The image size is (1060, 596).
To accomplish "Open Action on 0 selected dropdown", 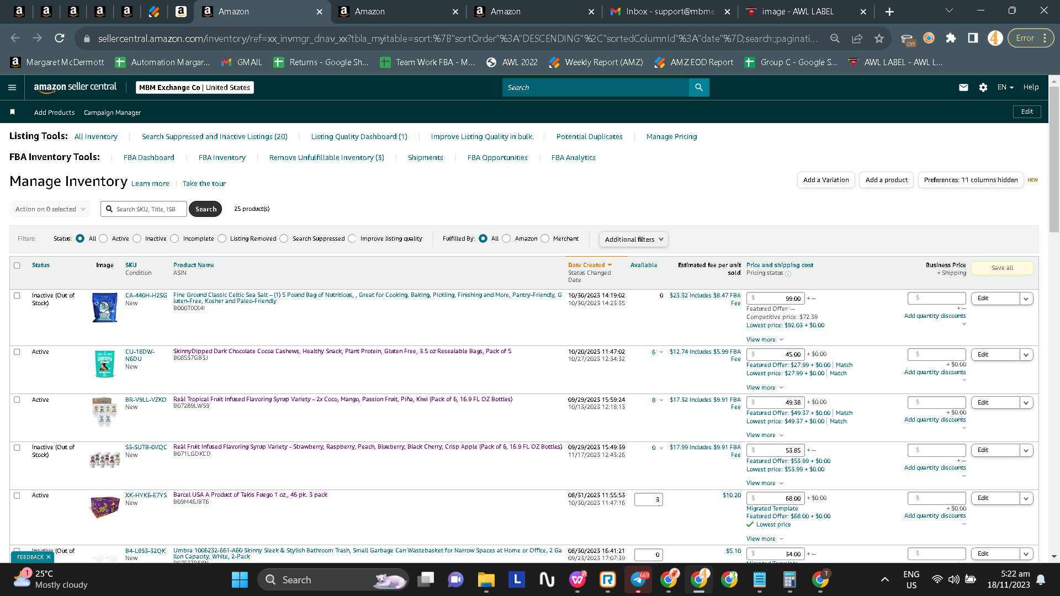I will [50, 209].
